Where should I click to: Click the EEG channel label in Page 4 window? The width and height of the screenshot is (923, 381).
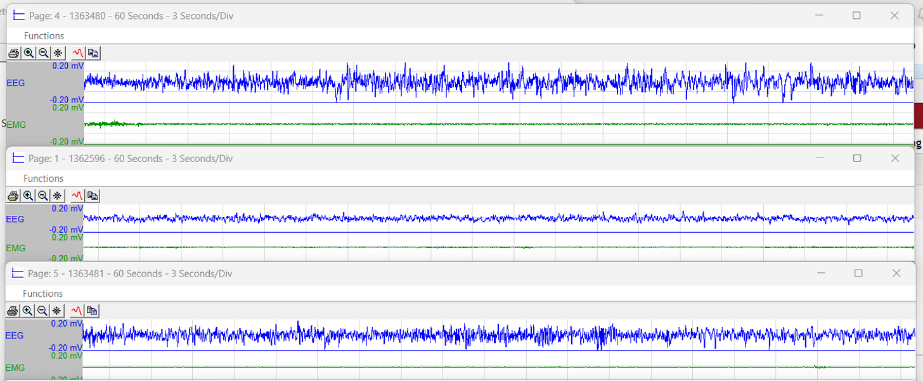tap(15, 82)
